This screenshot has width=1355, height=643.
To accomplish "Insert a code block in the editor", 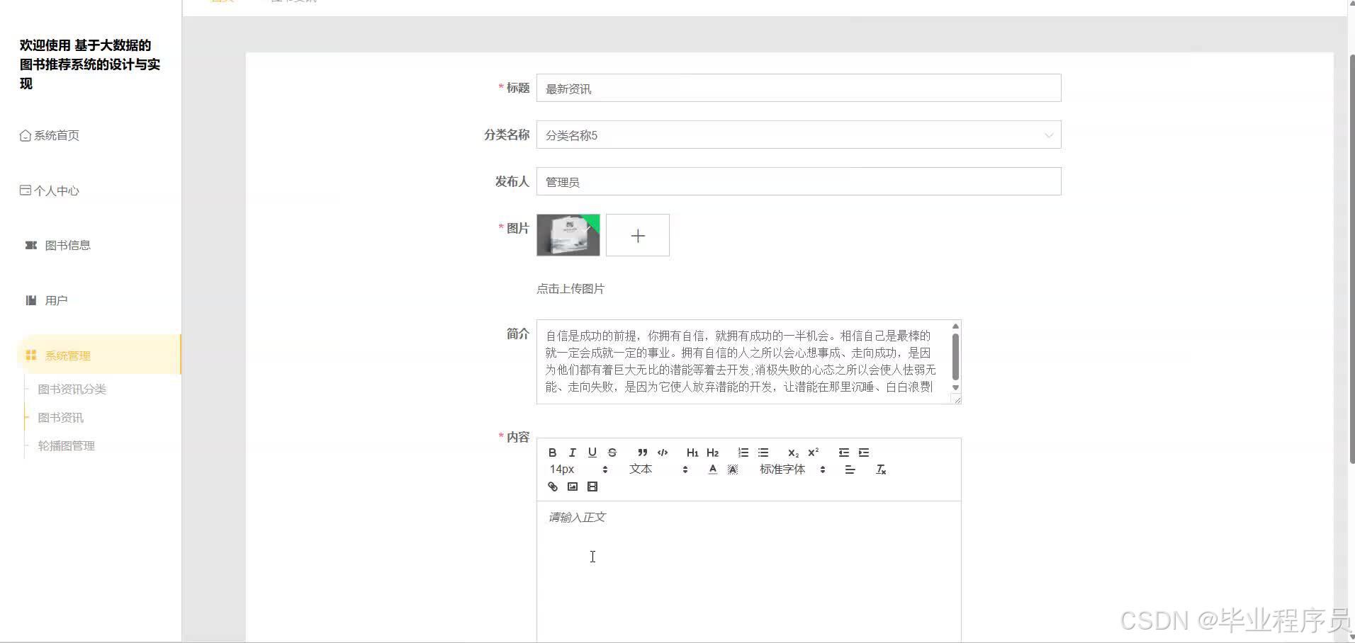I will click(663, 453).
